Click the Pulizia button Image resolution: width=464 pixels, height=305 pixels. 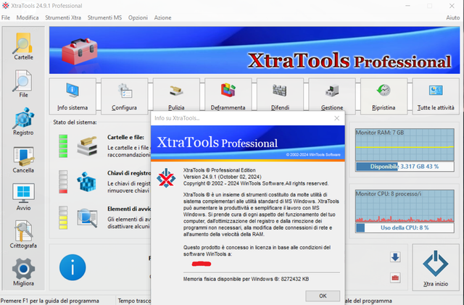(176, 95)
